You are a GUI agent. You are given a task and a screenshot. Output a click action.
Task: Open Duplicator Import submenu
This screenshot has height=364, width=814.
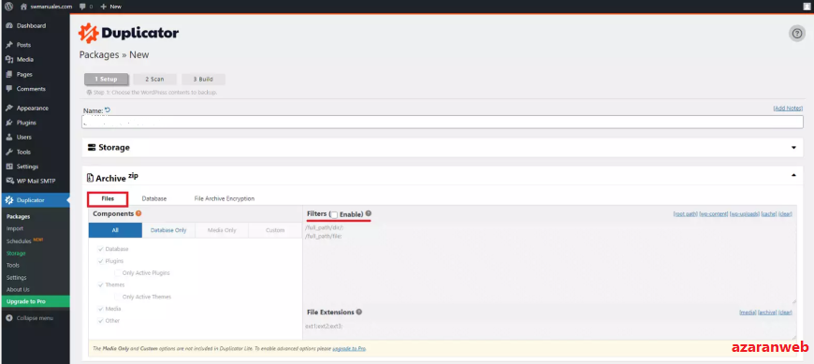15,228
